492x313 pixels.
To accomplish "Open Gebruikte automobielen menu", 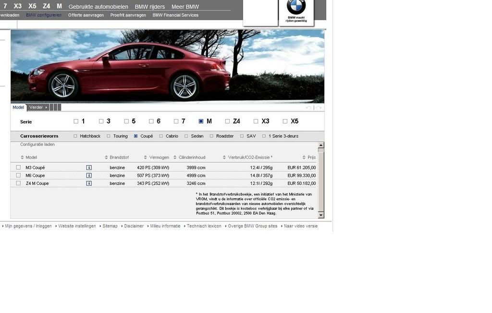I will (98, 7).
